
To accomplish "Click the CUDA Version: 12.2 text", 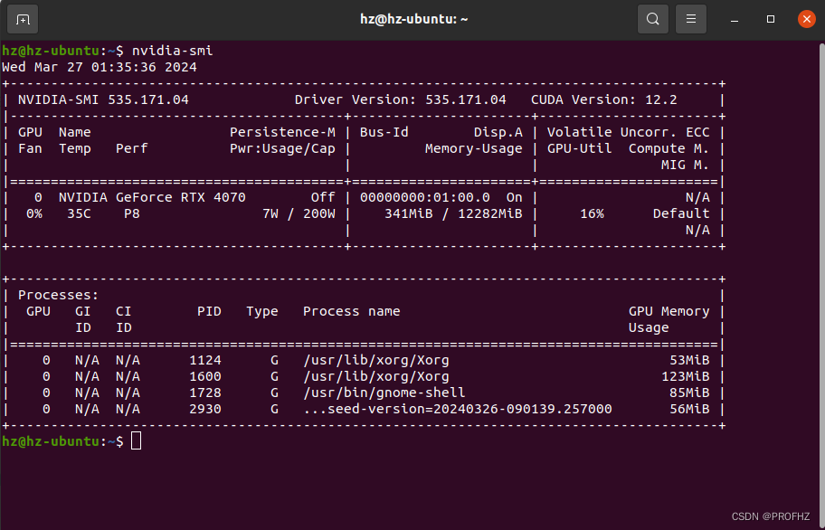I will tap(604, 99).
